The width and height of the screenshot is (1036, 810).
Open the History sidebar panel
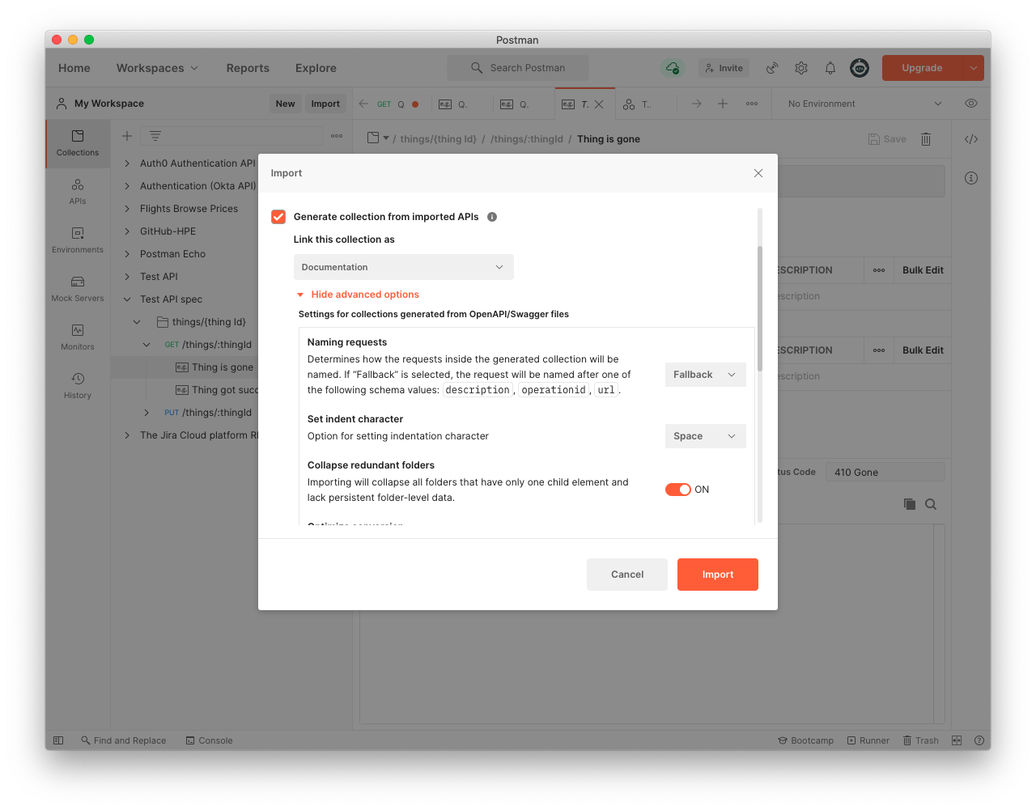(x=78, y=387)
